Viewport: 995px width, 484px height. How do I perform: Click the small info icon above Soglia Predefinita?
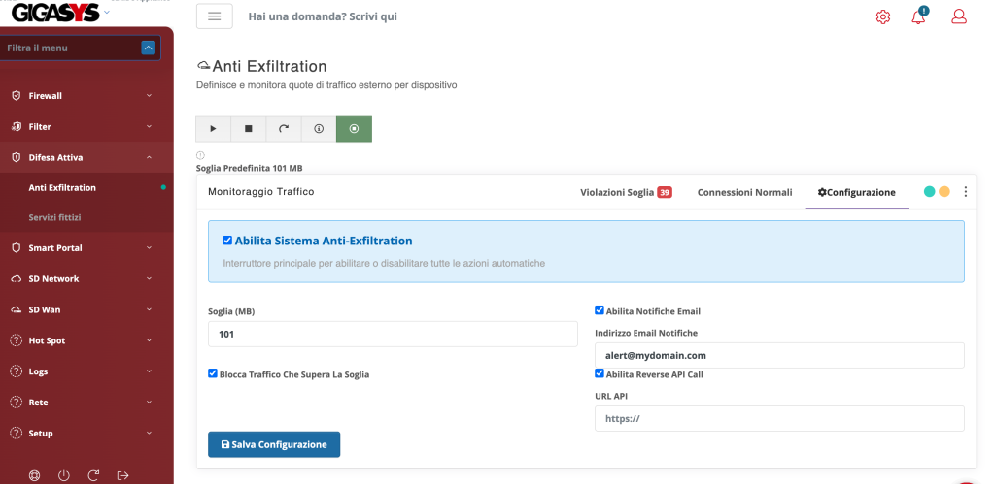[200, 155]
